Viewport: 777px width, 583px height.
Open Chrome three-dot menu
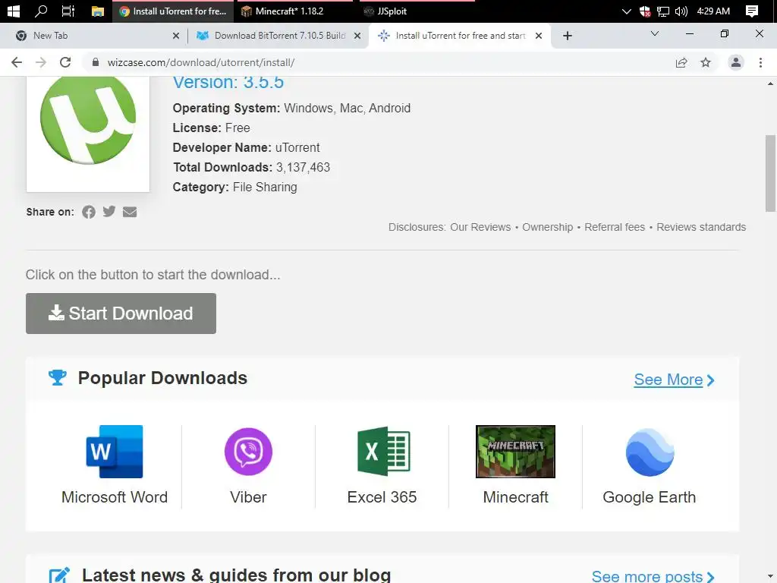(x=760, y=62)
